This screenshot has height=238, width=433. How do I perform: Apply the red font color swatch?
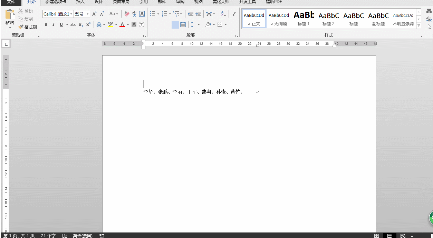click(122, 24)
